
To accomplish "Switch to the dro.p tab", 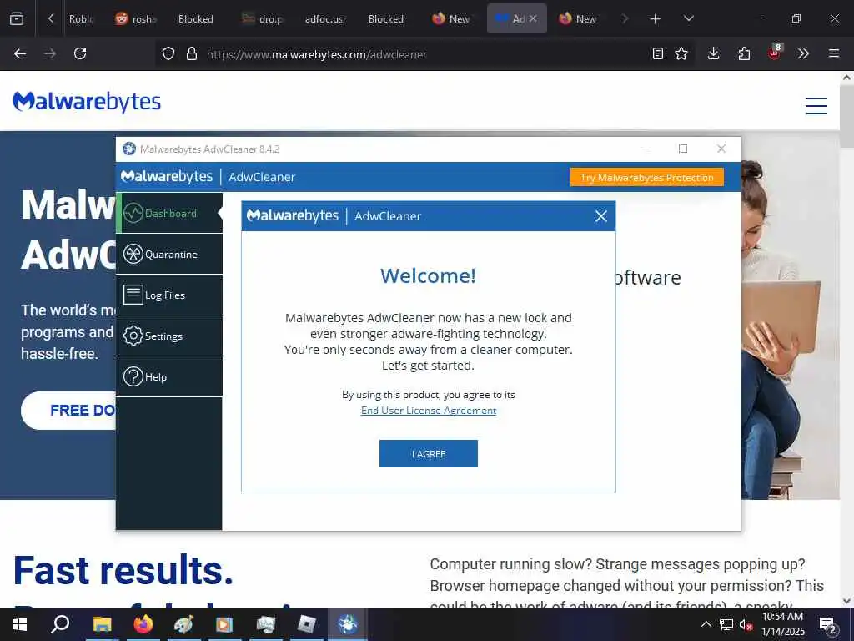I will [x=264, y=19].
